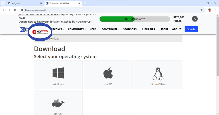Open the About dropdown menu
This screenshot has height=115, width=219.
pos(177,29)
